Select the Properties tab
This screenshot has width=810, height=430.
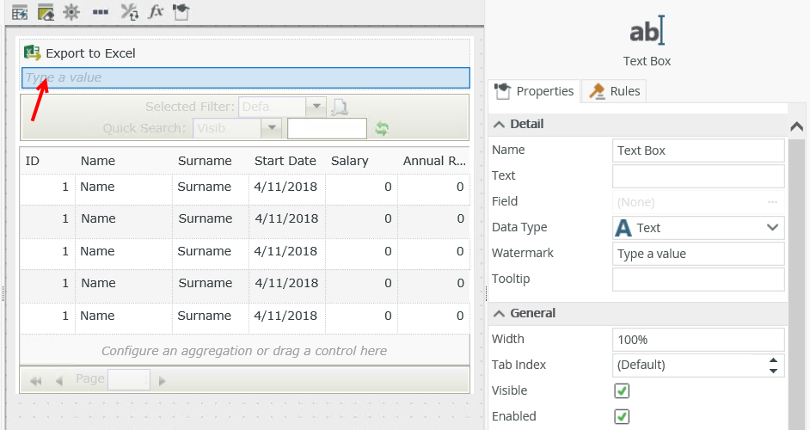point(534,91)
